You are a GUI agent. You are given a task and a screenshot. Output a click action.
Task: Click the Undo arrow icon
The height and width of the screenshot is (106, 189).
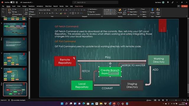click(3, 9)
